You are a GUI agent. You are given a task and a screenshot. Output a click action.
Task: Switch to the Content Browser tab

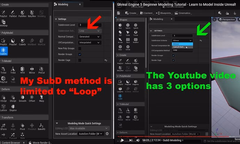coord(11,143)
